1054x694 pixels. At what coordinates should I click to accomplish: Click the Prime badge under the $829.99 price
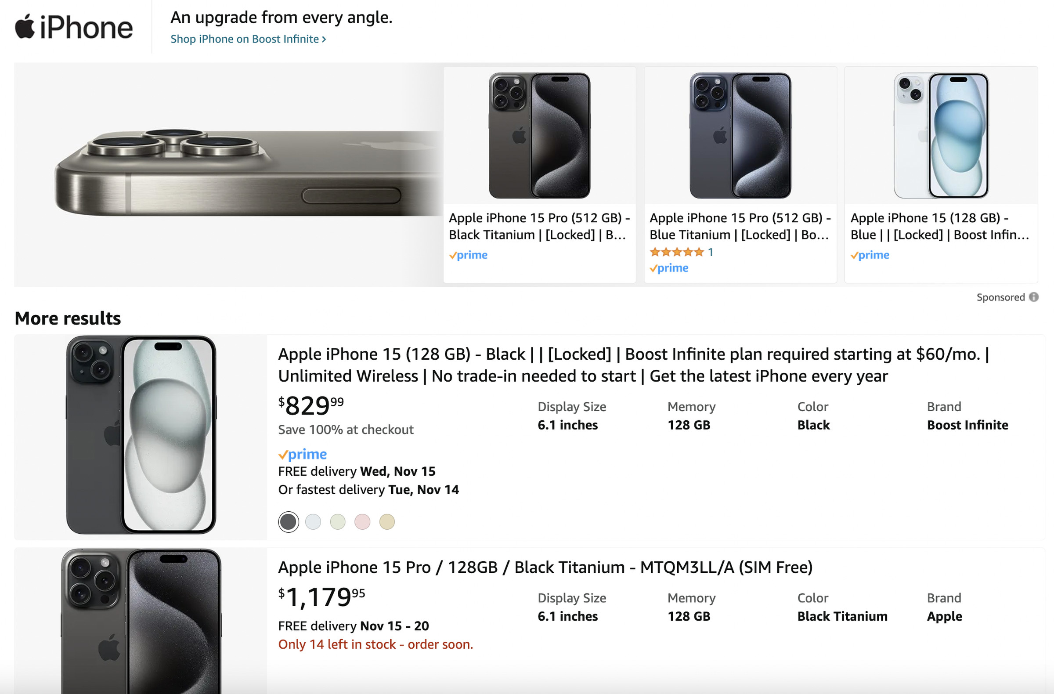point(303,455)
